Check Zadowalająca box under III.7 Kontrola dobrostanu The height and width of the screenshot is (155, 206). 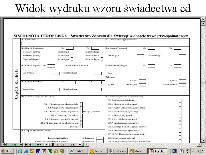(x=56, y=90)
